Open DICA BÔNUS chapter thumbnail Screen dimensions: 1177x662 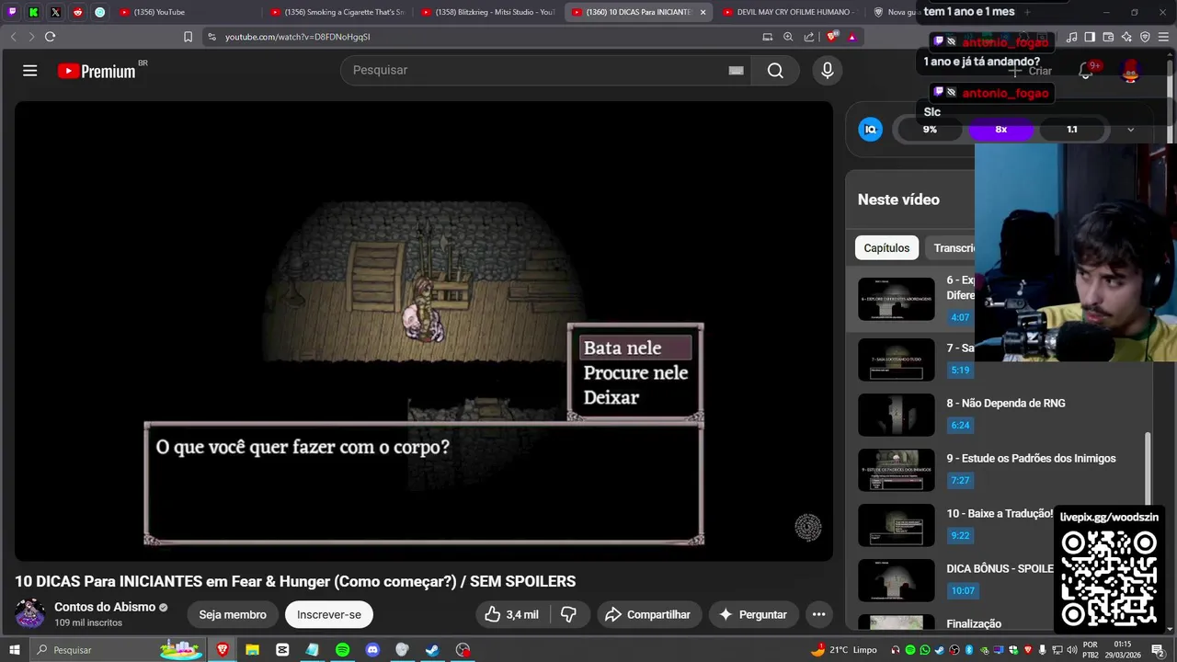tap(896, 580)
